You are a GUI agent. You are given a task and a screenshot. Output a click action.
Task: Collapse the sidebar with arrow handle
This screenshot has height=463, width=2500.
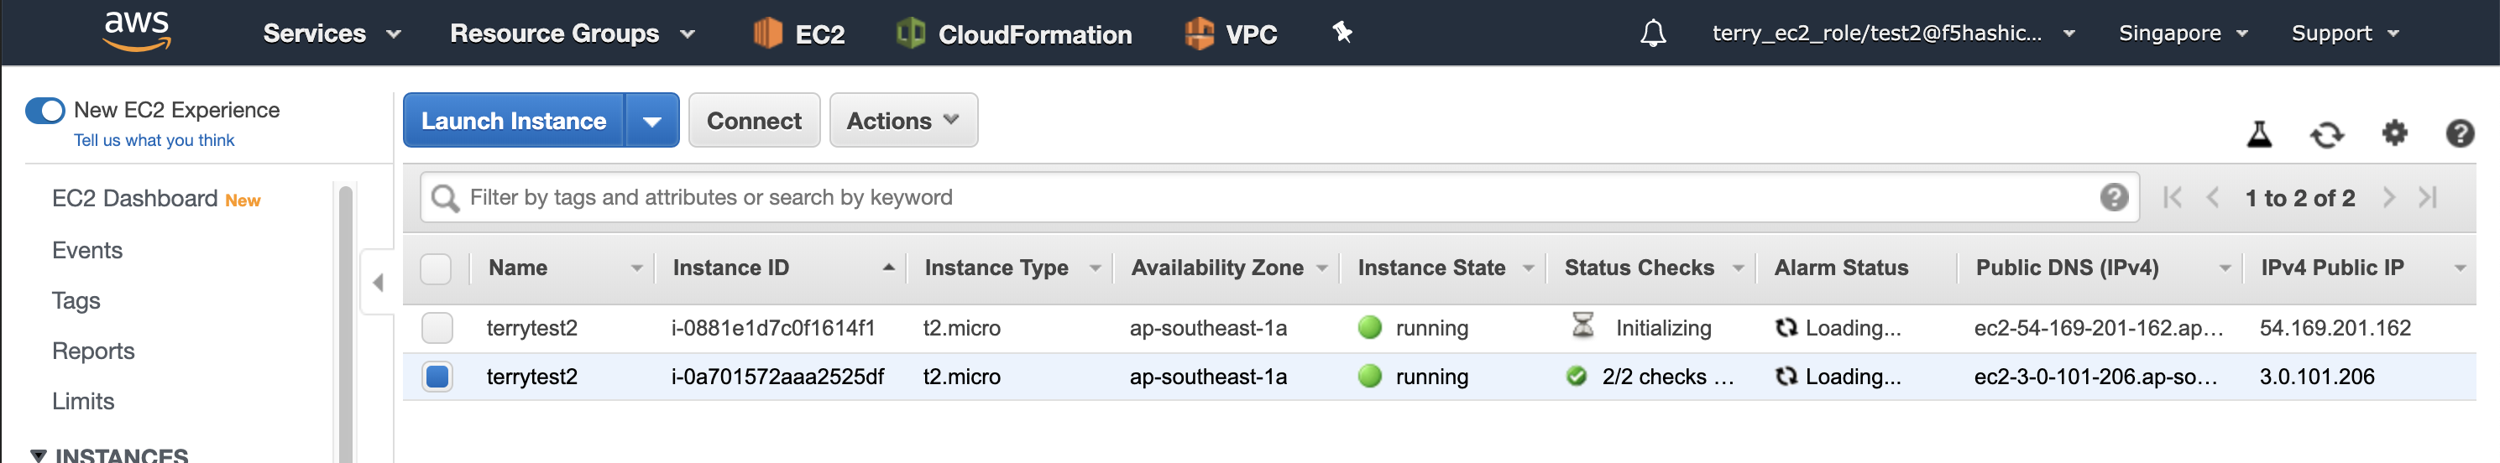pyautogui.click(x=378, y=283)
